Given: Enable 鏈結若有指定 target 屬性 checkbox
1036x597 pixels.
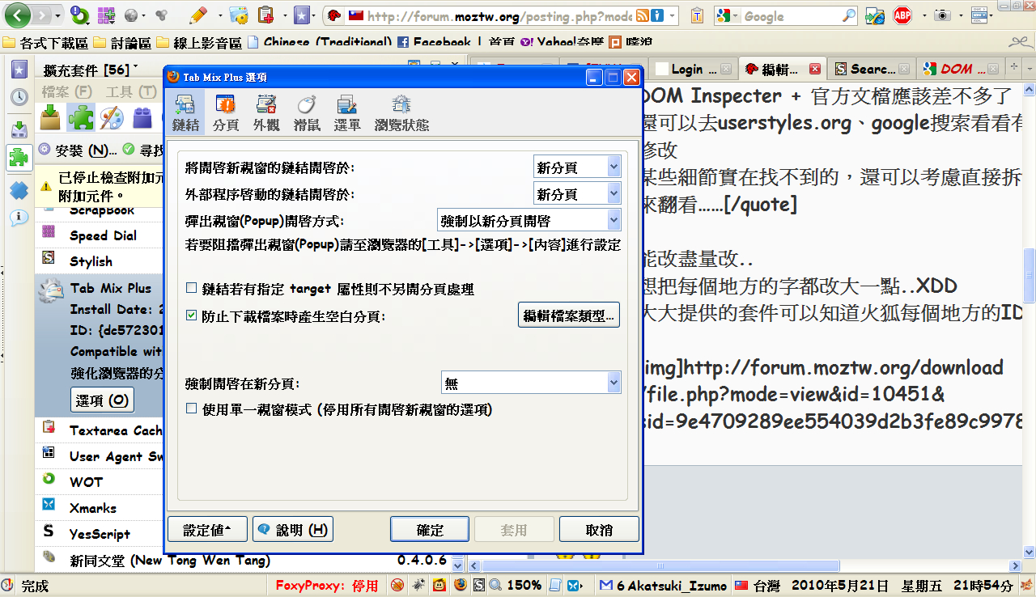Looking at the screenshot, I should [x=192, y=289].
